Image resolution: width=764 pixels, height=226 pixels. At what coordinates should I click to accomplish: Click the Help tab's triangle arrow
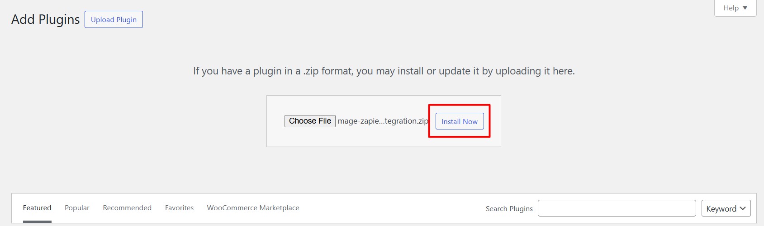pos(745,8)
